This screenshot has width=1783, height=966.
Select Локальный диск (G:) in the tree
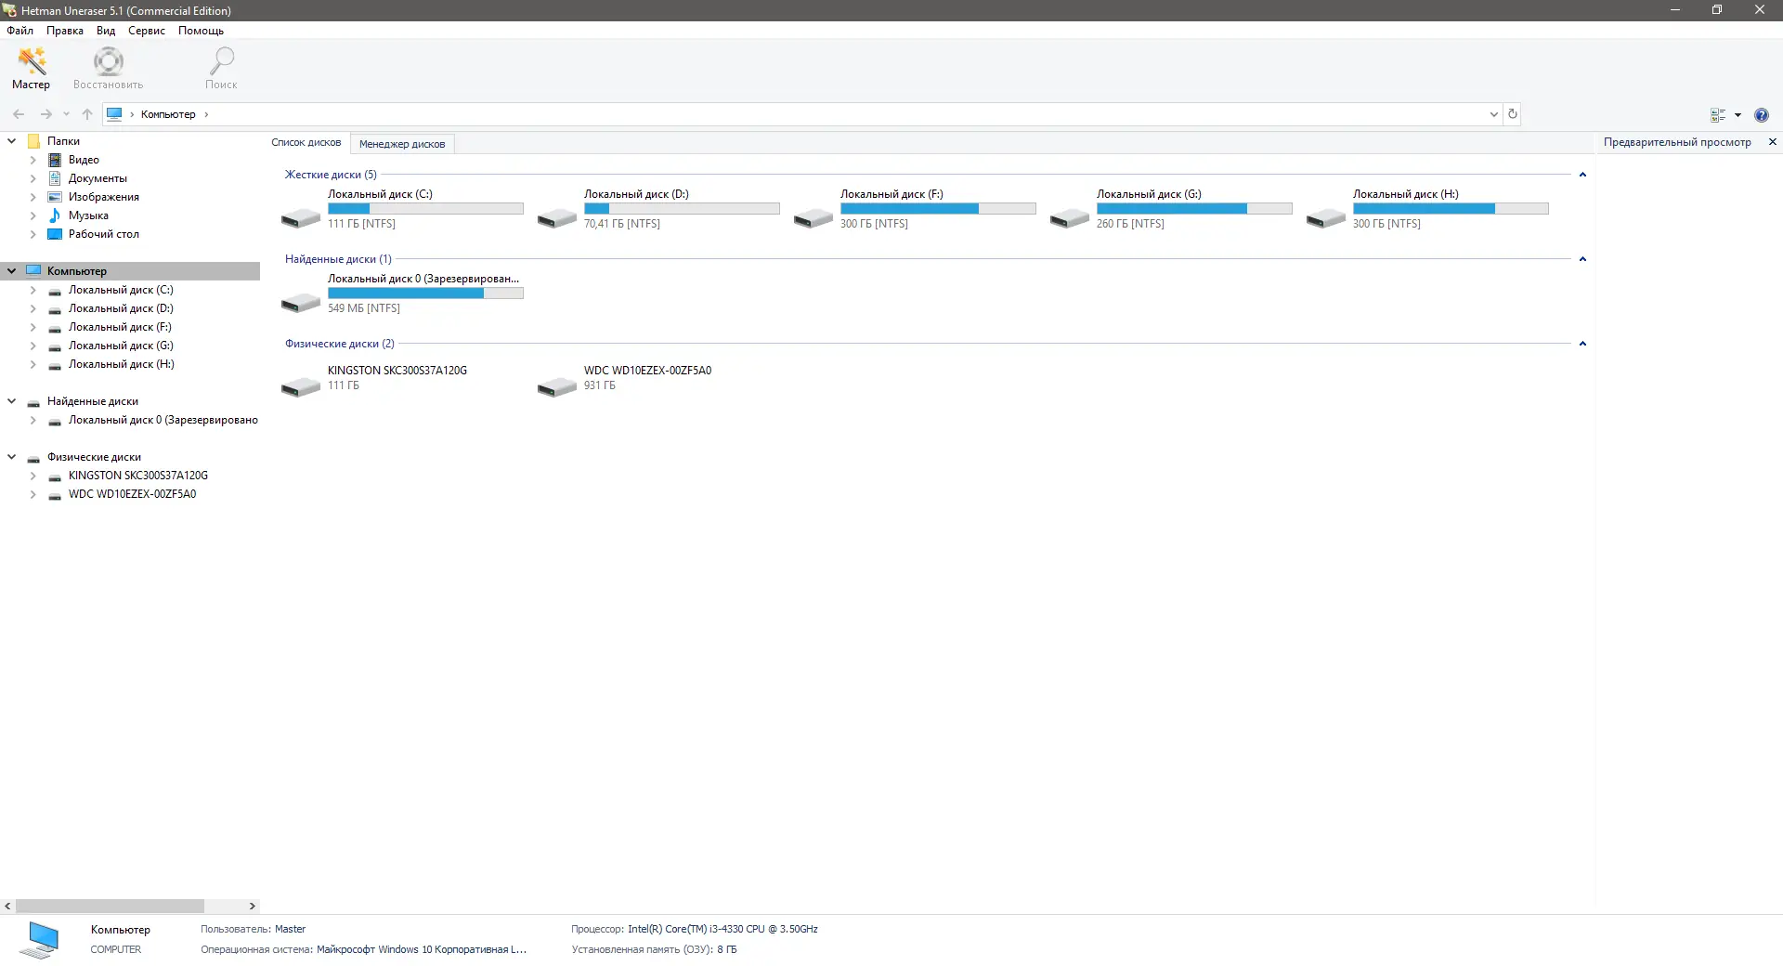pyautogui.click(x=121, y=346)
